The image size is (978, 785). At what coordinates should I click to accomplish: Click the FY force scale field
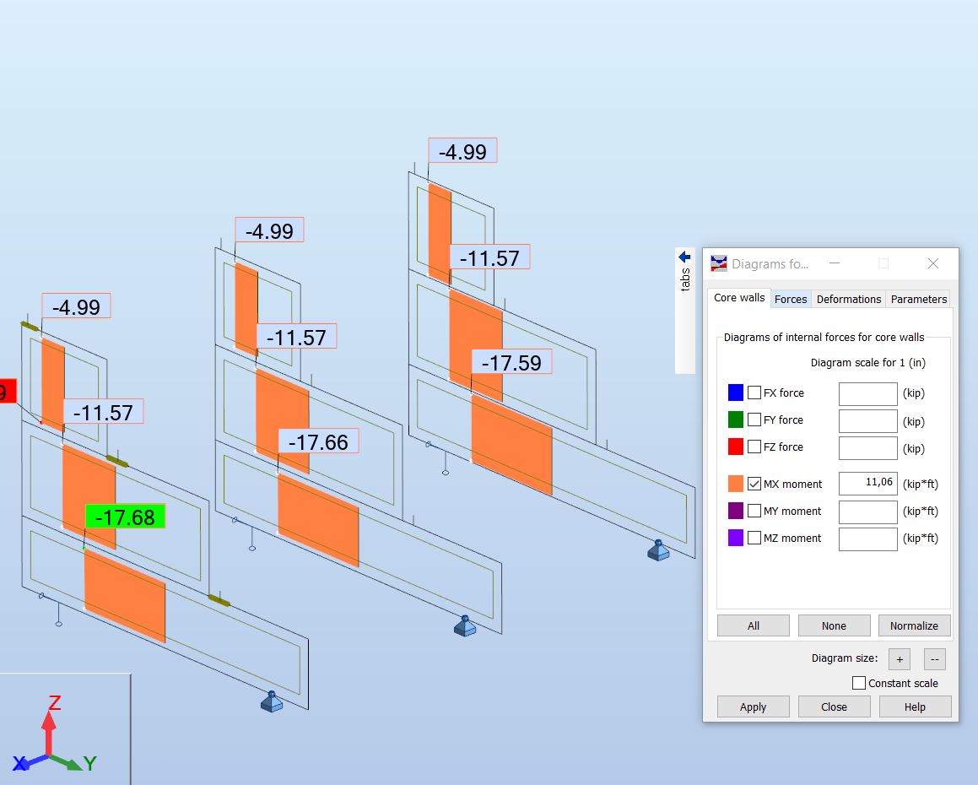(x=867, y=421)
